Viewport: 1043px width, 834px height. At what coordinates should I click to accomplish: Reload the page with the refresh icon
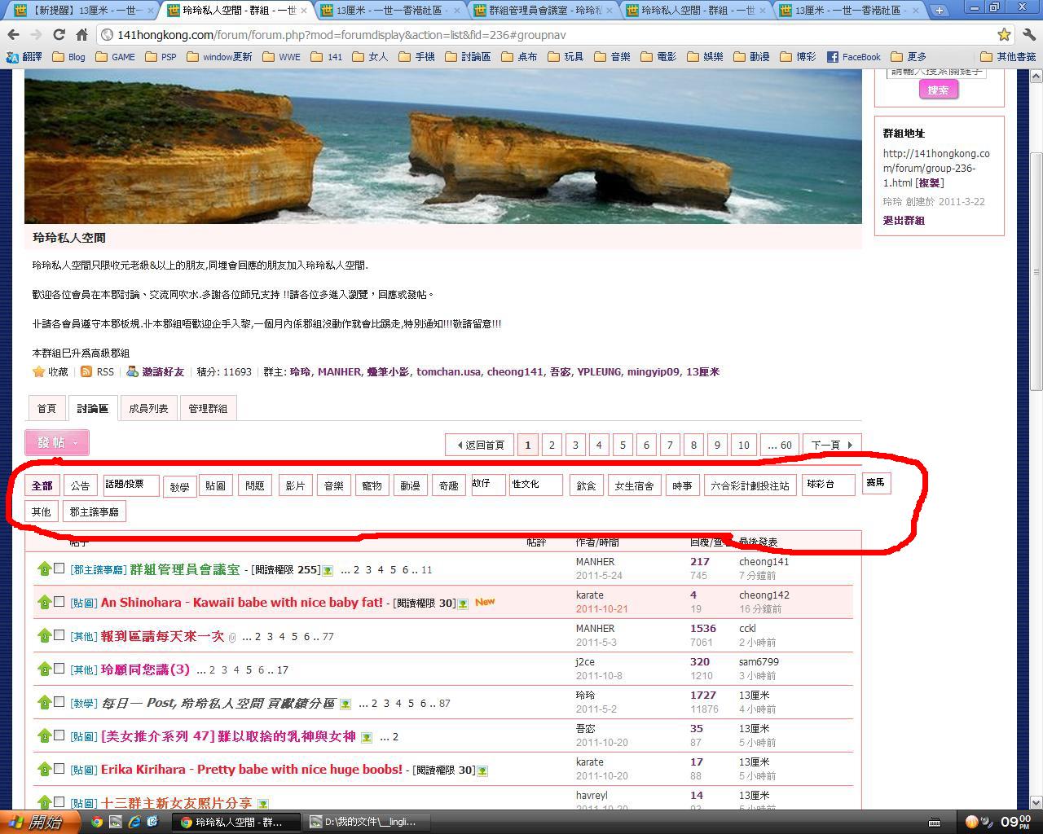(x=59, y=35)
